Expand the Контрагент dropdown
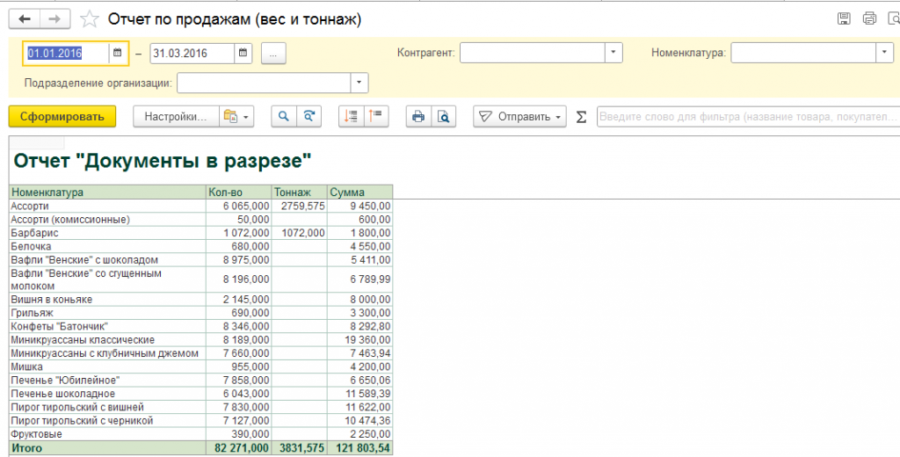This screenshot has height=457, width=900. coord(613,53)
